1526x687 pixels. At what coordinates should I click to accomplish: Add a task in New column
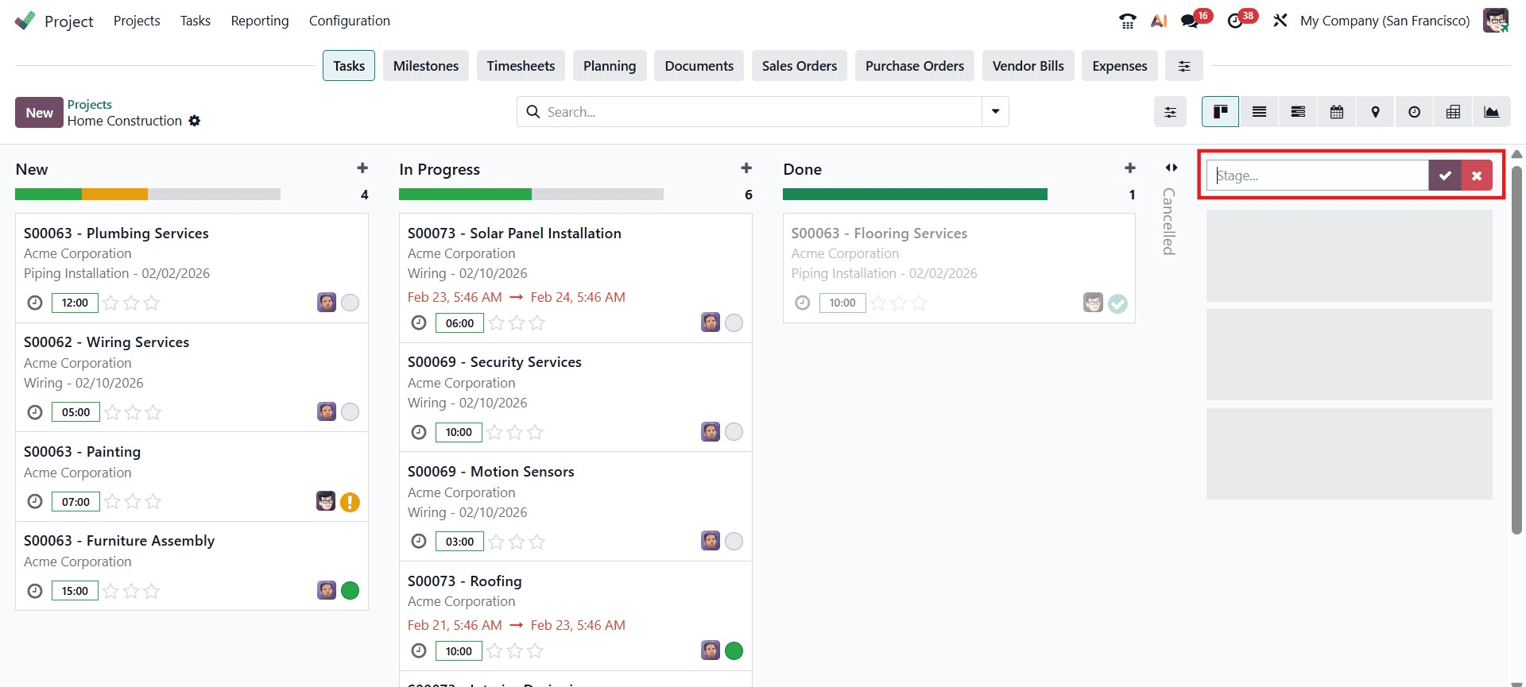362,168
